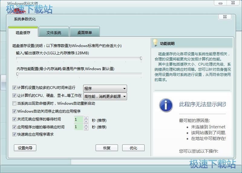Increase 关闭无响应程序的等待时间 spinner value
242x173 pixels.
[86, 118]
